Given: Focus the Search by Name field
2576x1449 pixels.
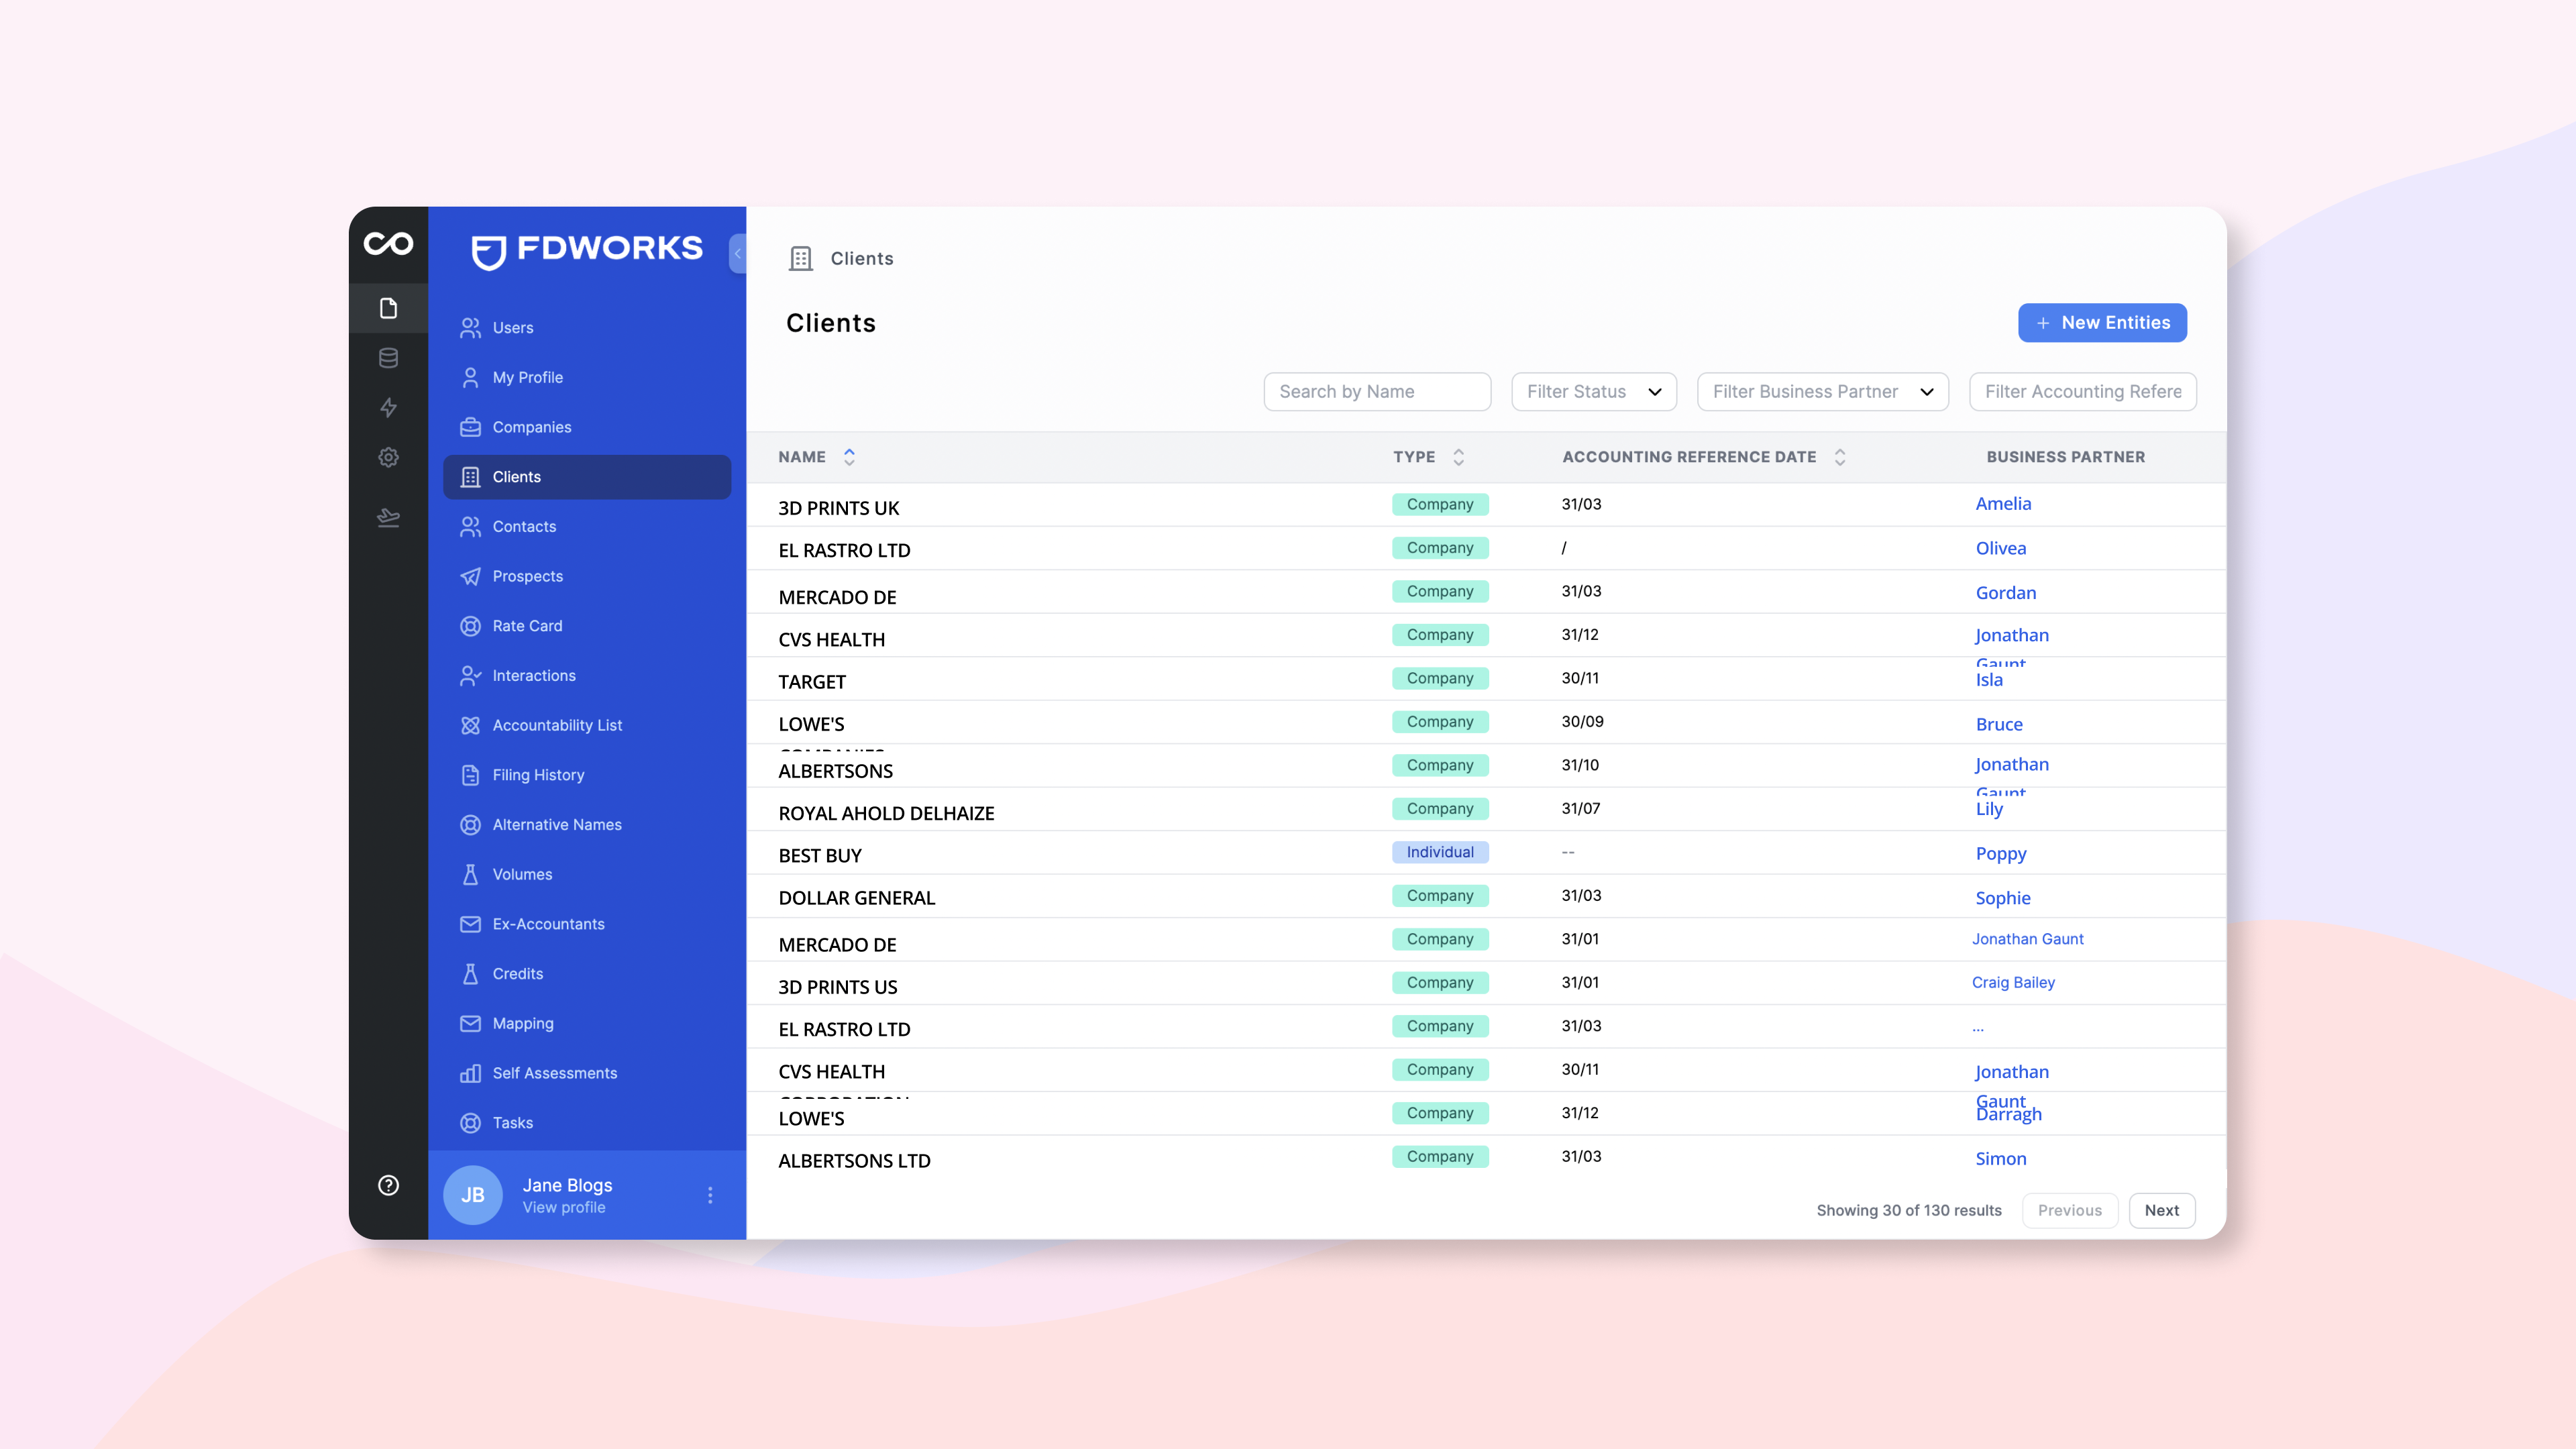Looking at the screenshot, I should tap(1377, 392).
